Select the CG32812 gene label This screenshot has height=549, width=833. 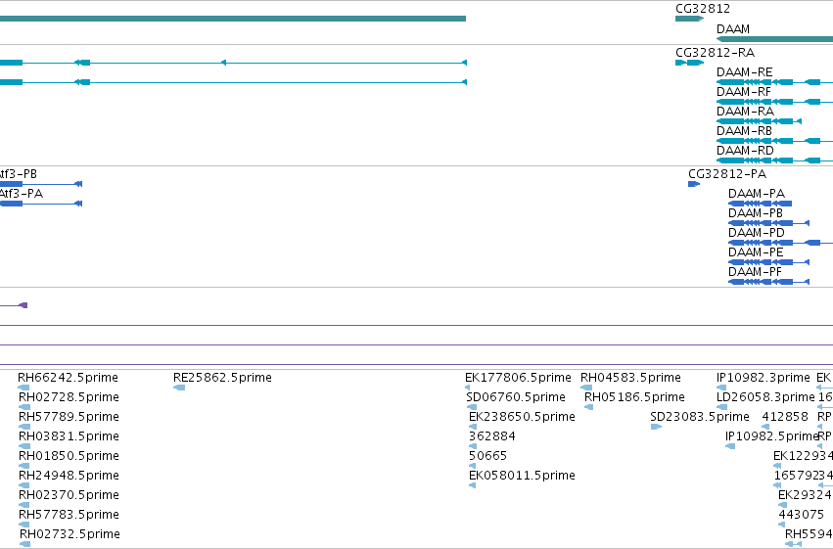point(702,9)
